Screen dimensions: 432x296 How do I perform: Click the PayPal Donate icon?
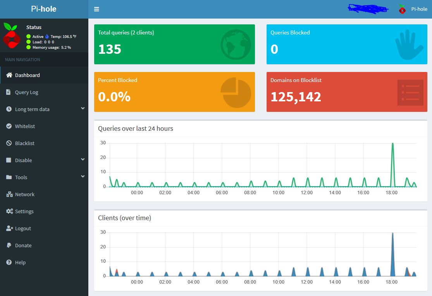9,245
